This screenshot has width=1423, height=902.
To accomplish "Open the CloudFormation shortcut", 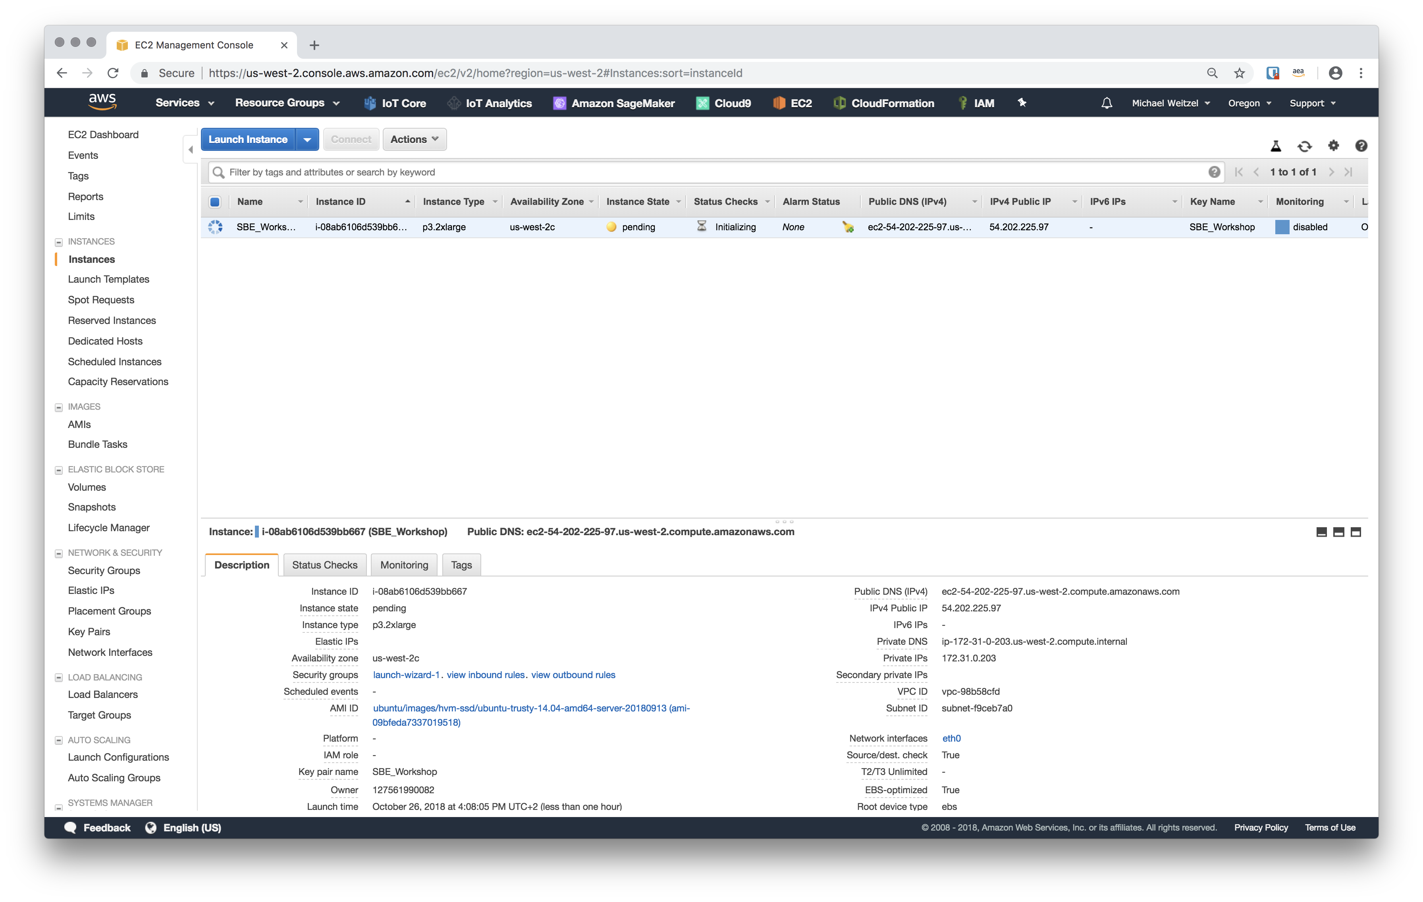I will click(x=883, y=103).
